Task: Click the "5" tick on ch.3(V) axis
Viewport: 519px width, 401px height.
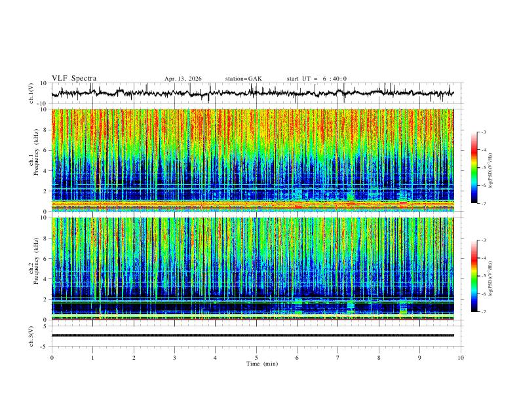Action: pyautogui.click(x=46, y=326)
